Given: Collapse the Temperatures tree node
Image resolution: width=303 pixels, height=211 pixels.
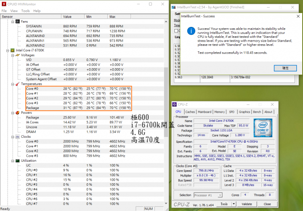Looking at the screenshot, I should coord(13,84).
